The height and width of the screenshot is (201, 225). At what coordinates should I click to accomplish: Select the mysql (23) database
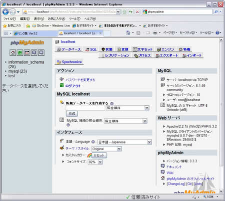pyautogui.click(x=17, y=71)
